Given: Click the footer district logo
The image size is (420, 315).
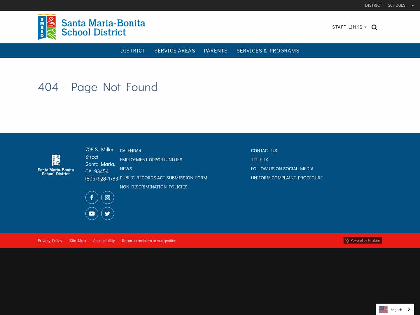Looking at the screenshot, I should click(56, 164).
